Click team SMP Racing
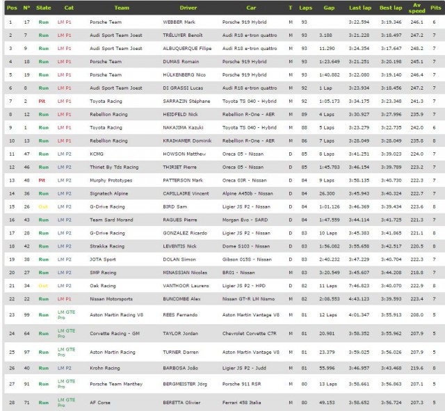Screen dimensions: 445x411 [103, 273]
